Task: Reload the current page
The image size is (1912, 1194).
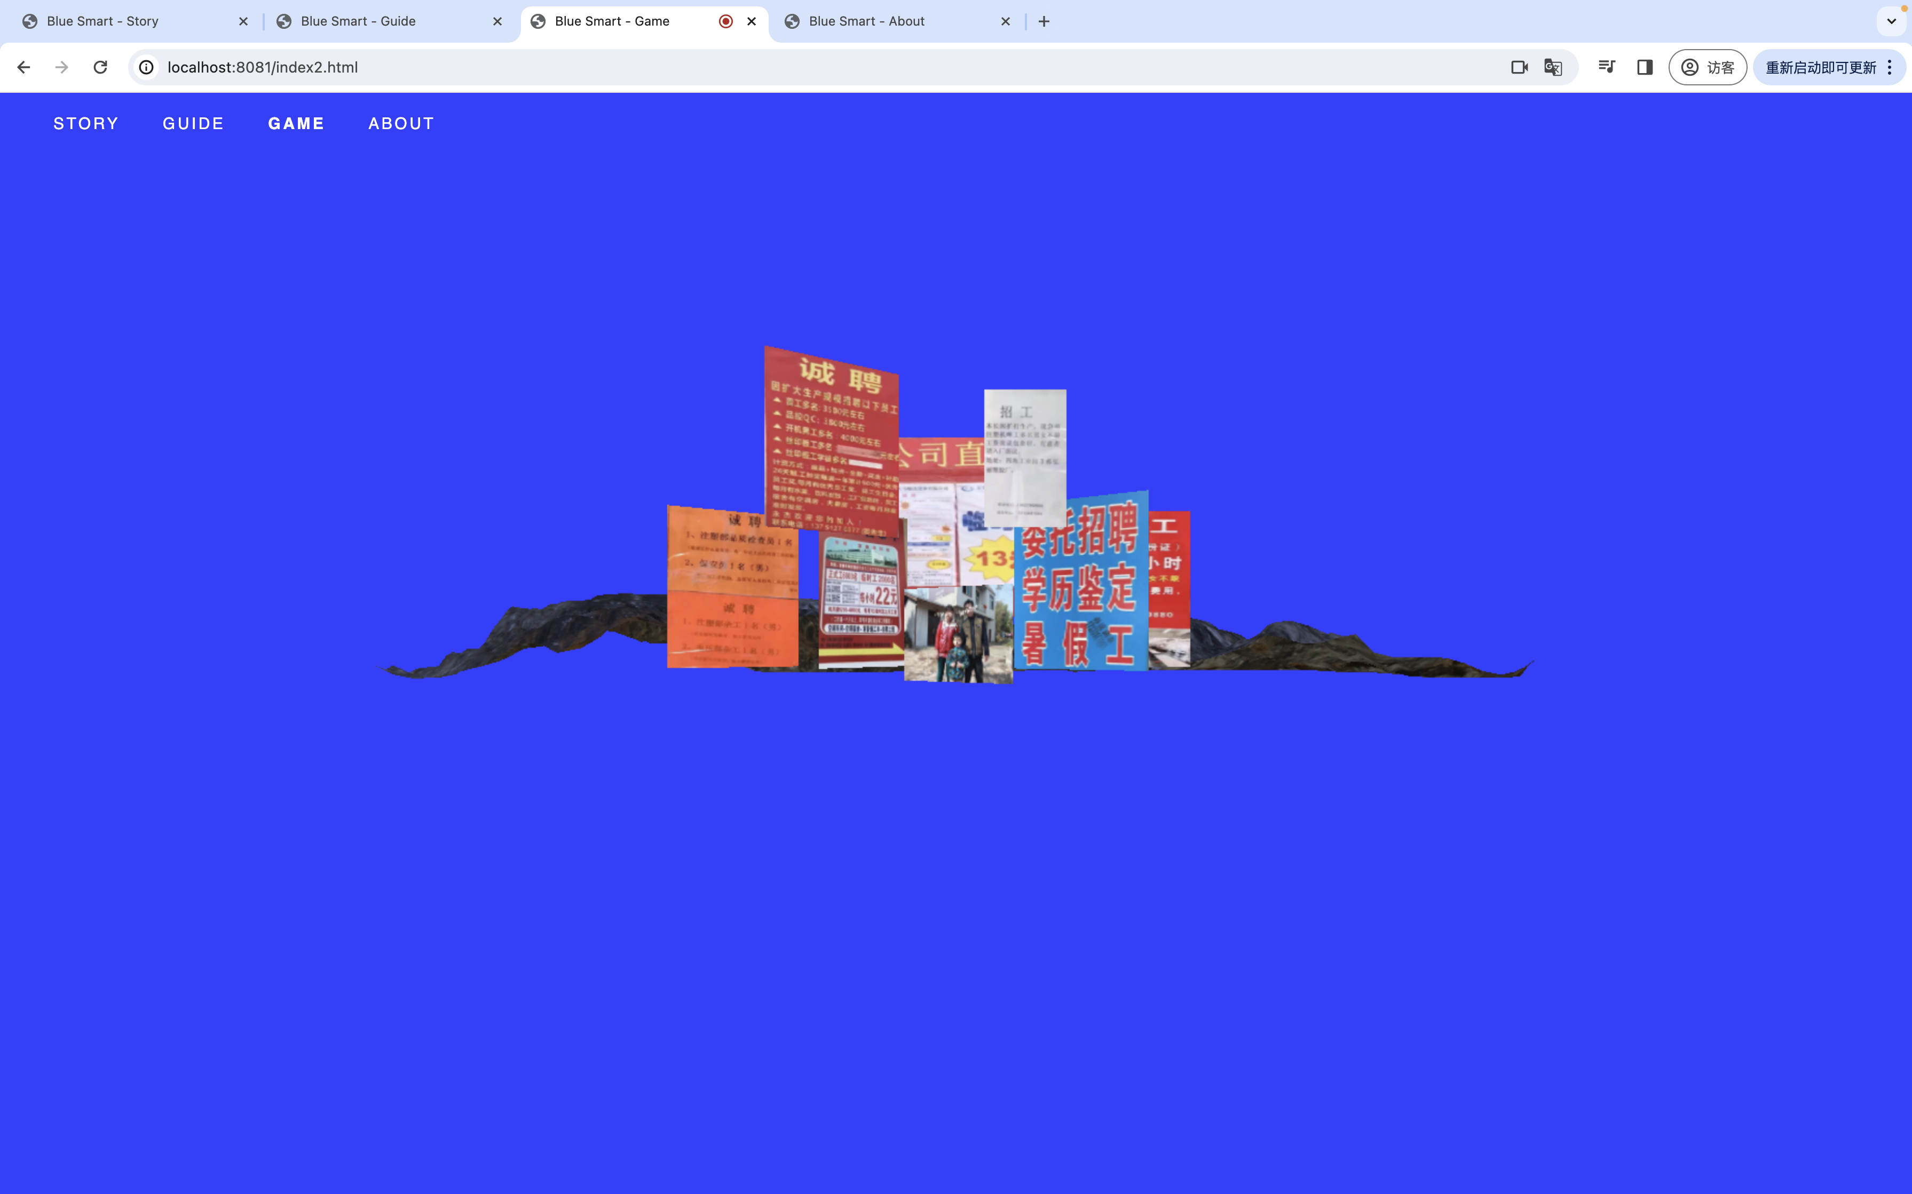Action: [x=100, y=67]
